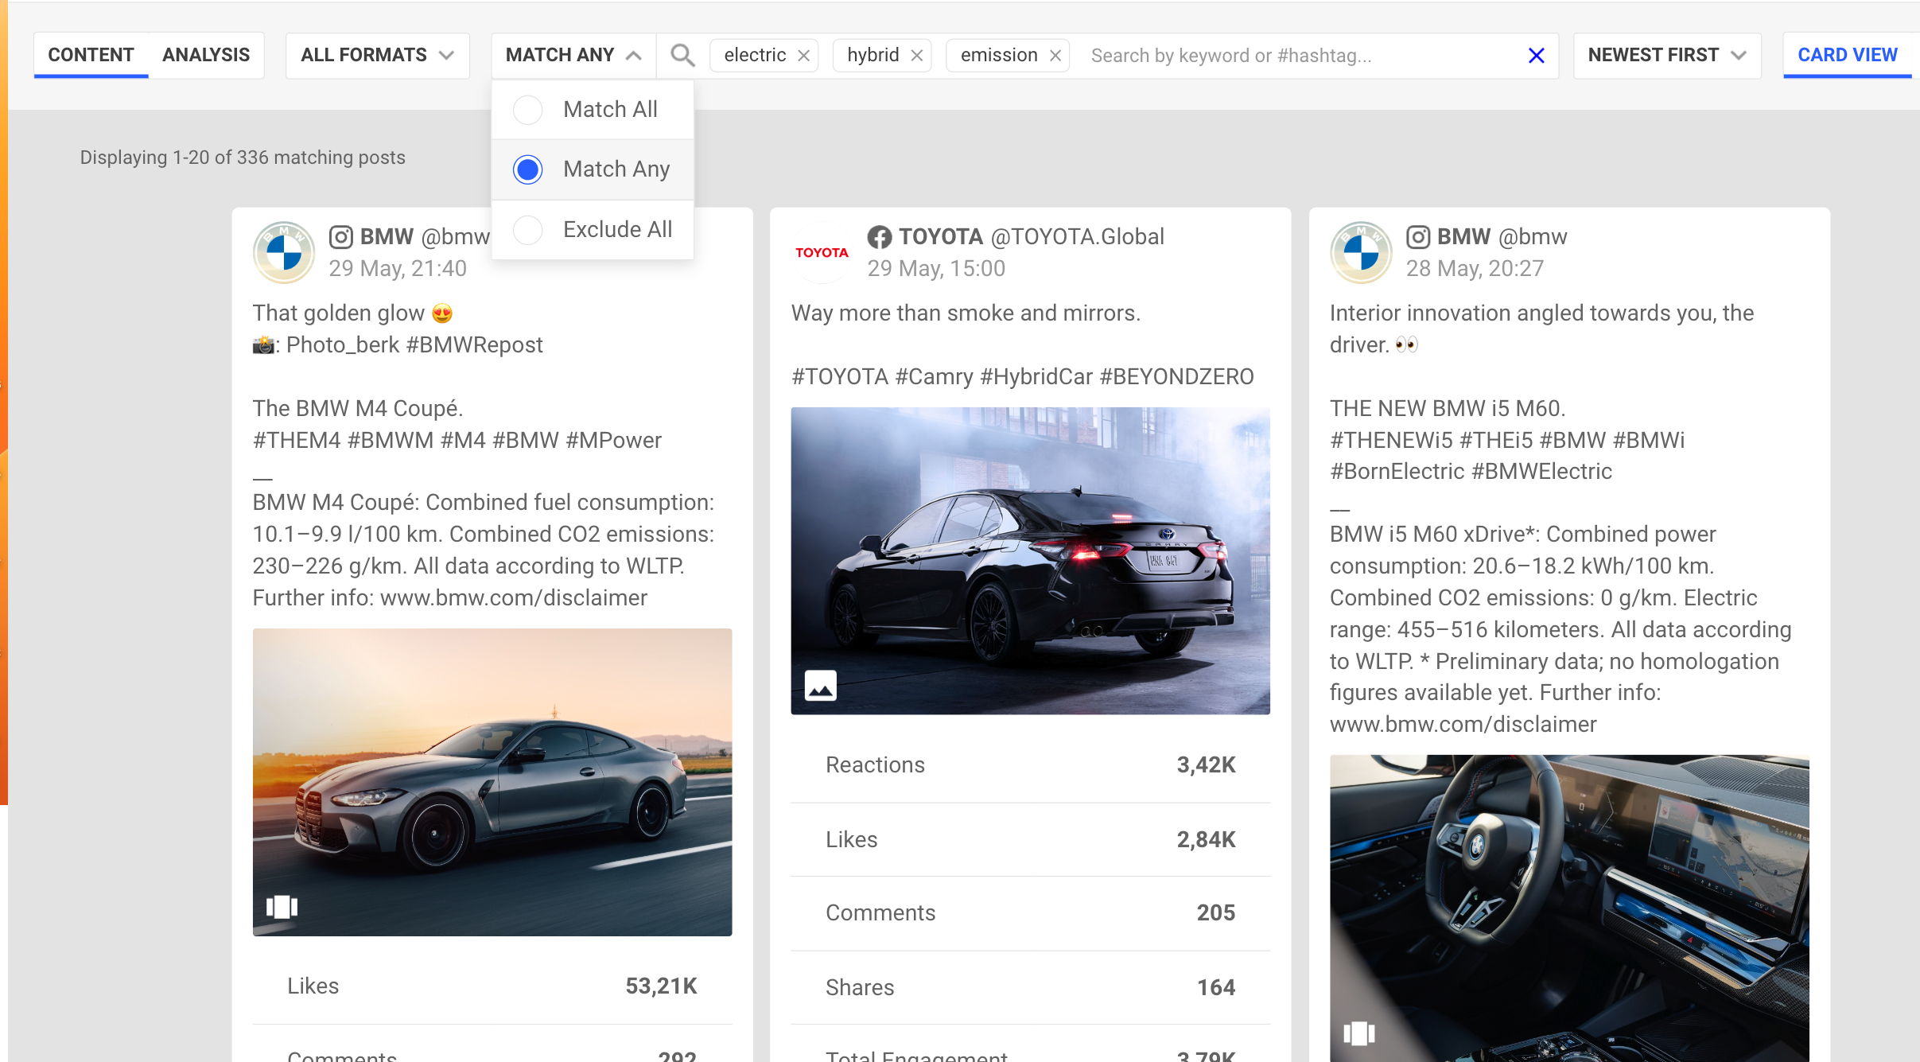1920x1062 pixels.
Task: Select the Card View tab
Action: [x=1848, y=56]
